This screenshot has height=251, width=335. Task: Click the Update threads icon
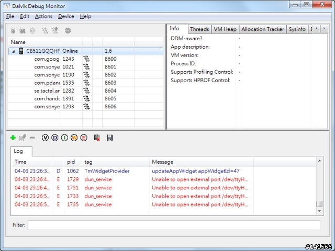pos(45,30)
